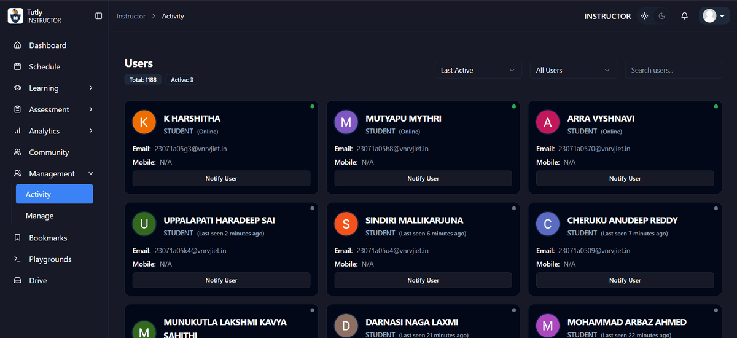Click K HARSHITHA's orange avatar
The height and width of the screenshot is (338, 737).
click(x=144, y=122)
